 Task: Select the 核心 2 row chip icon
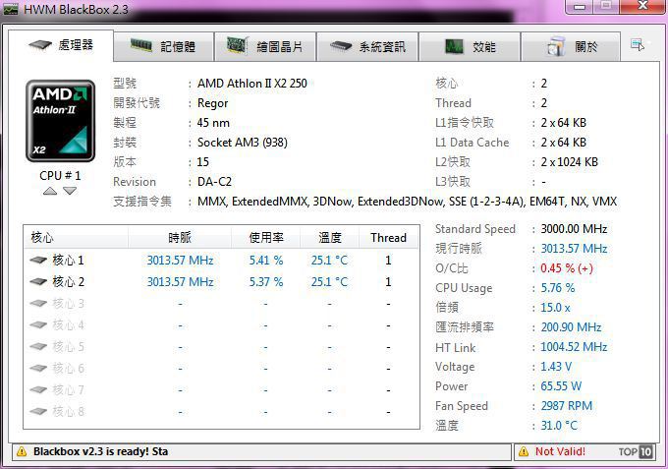point(38,281)
